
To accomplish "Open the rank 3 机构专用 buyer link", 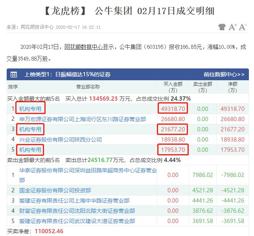I will pos(30,129).
